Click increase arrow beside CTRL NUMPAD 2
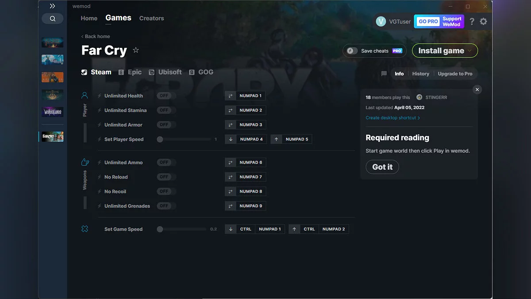 click(x=294, y=229)
